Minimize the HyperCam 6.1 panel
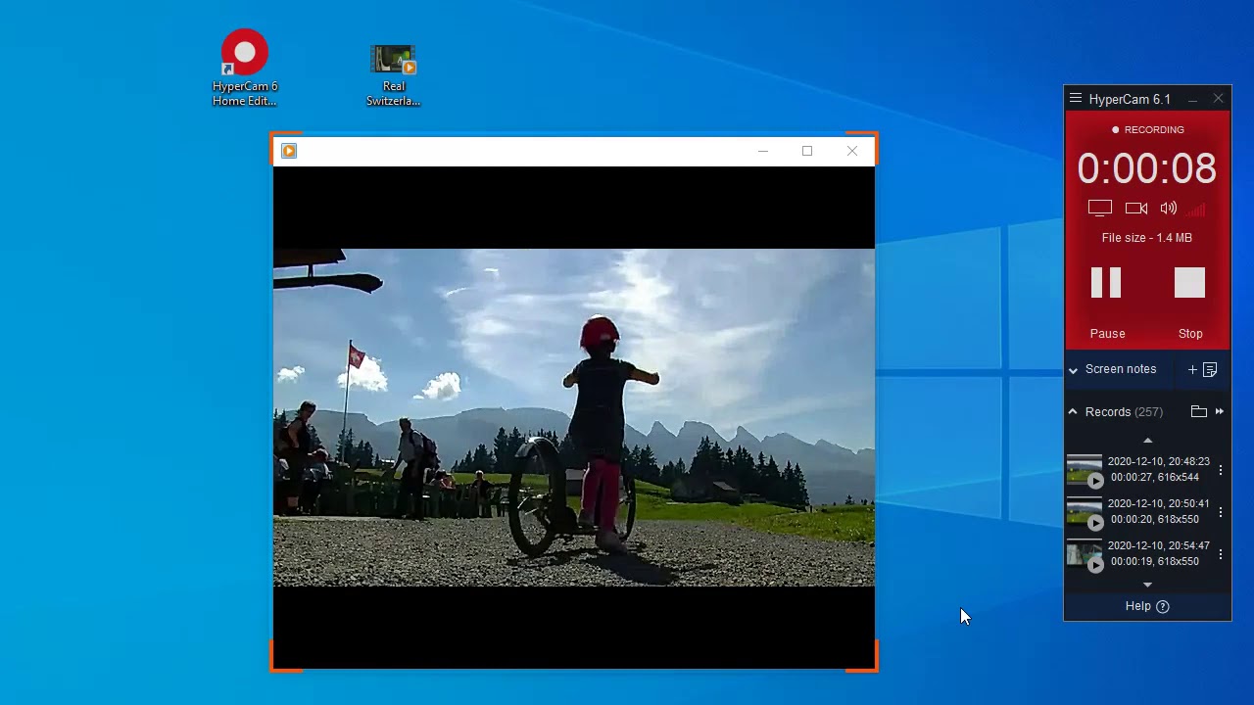 click(1192, 99)
